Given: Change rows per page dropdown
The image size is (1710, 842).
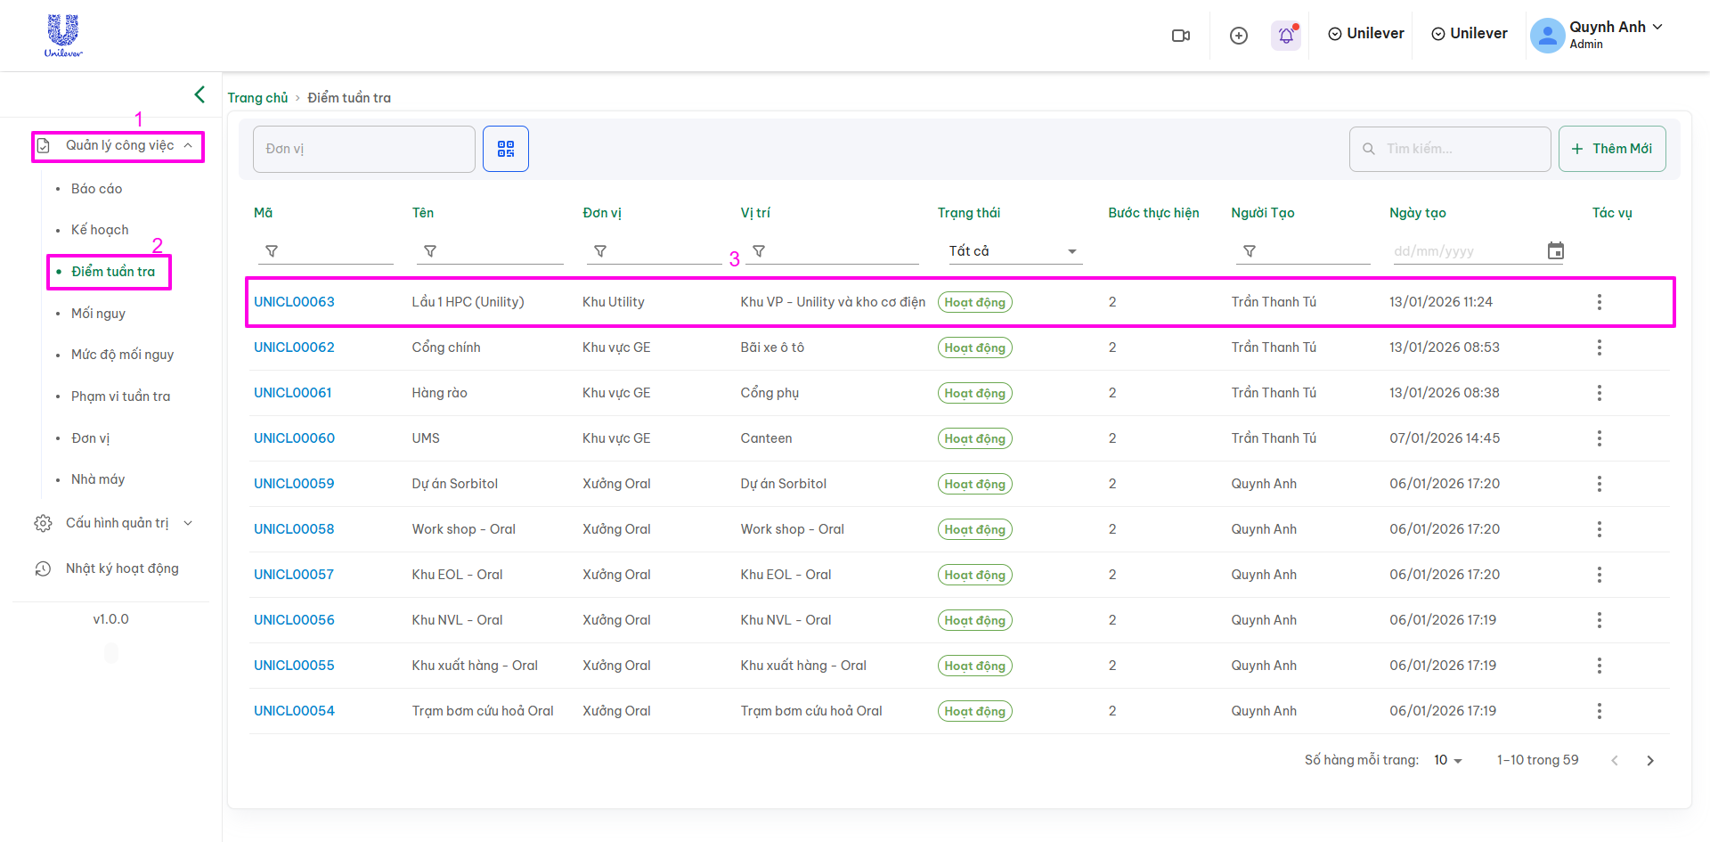Looking at the screenshot, I should 1448,761.
